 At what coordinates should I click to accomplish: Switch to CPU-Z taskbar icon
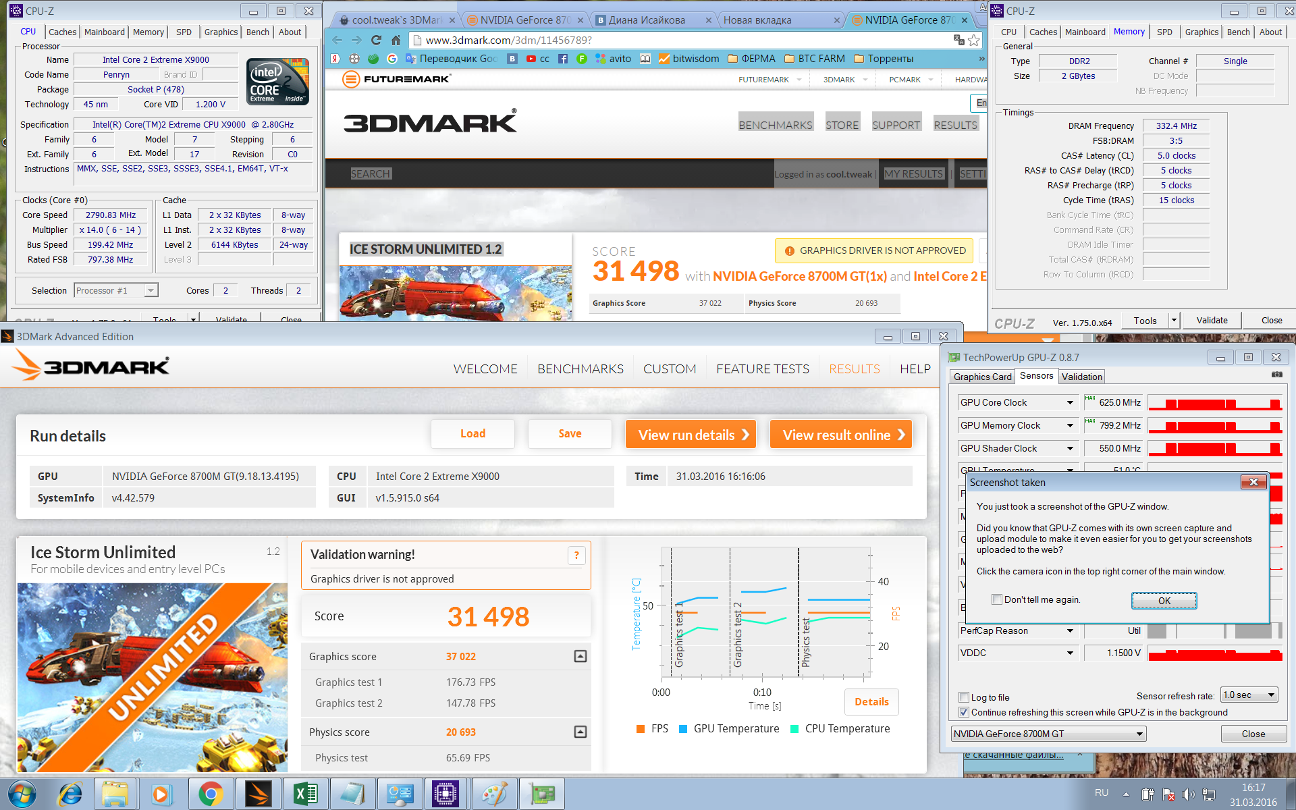(446, 794)
